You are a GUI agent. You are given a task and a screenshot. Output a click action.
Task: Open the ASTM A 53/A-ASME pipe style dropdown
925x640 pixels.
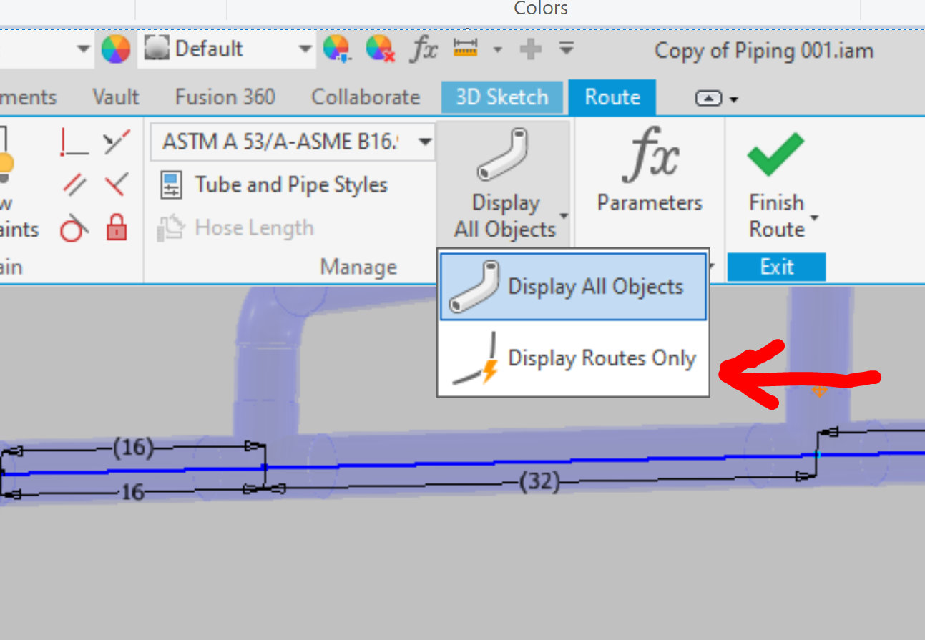(x=424, y=142)
